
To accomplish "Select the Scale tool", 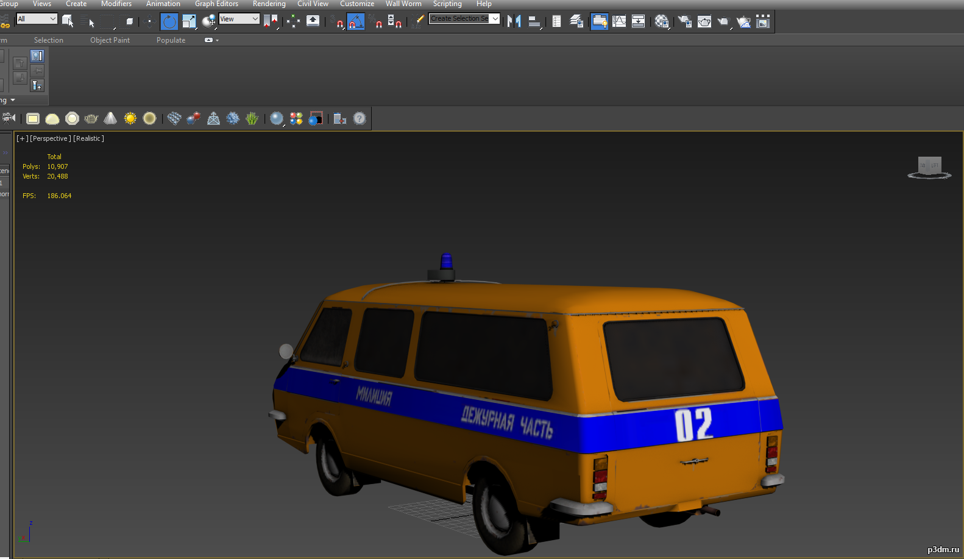I will [189, 22].
